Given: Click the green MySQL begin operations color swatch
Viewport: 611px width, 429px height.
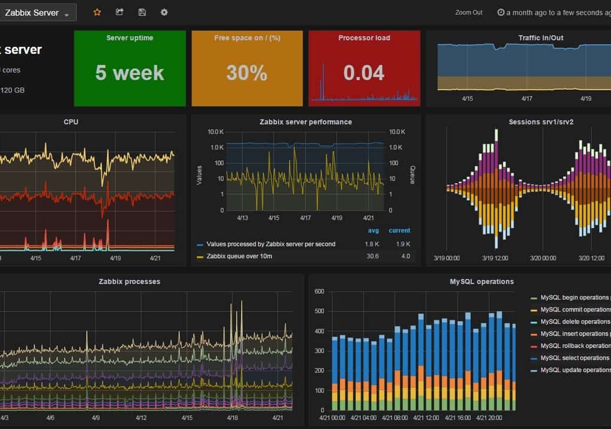Looking at the screenshot, I should pos(534,297).
